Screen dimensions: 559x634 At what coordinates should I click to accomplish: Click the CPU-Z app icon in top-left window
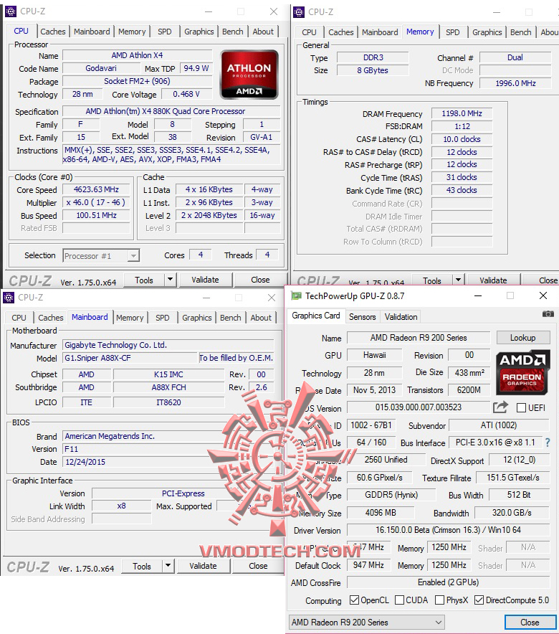tap(11, 11)
